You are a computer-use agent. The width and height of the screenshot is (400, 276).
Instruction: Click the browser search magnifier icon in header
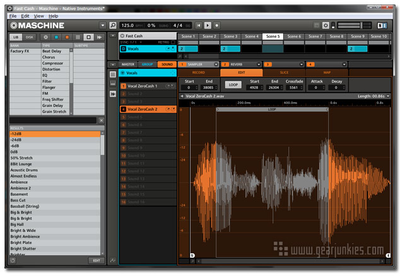[x=113, y=25]
